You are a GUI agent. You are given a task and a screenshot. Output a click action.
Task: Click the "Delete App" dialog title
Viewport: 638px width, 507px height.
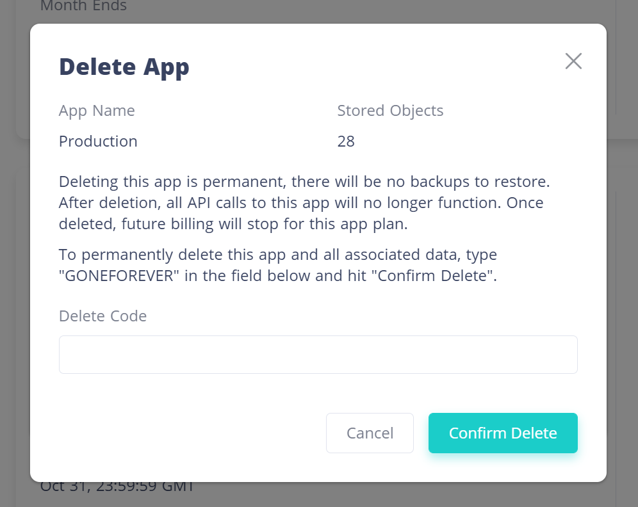click(x=124, y=67)
